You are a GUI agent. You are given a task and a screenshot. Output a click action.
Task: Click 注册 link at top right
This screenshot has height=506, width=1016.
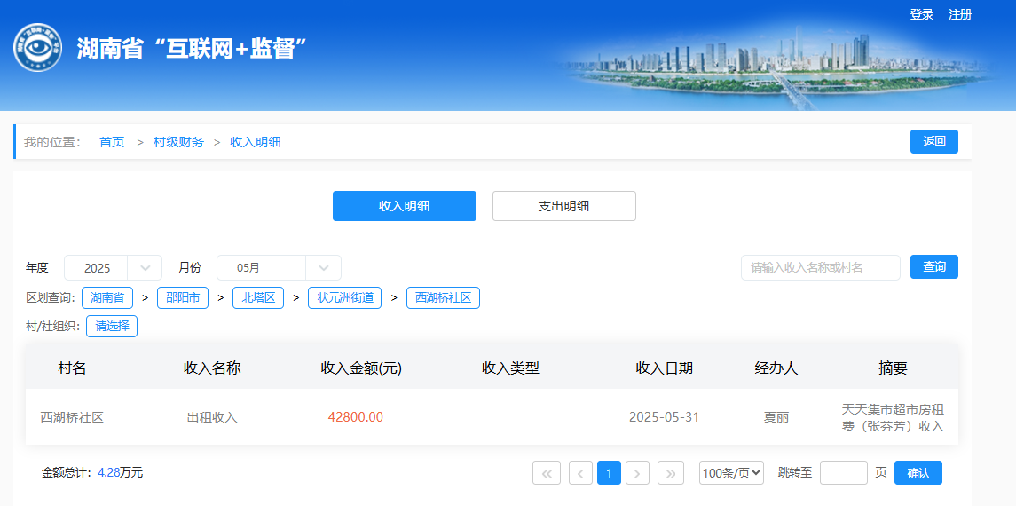[960, 14]
